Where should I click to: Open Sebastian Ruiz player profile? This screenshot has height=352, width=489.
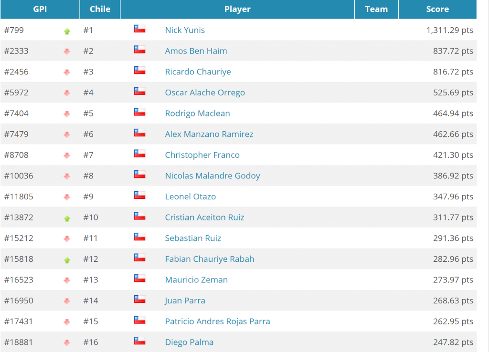click(x=193, y=238)
